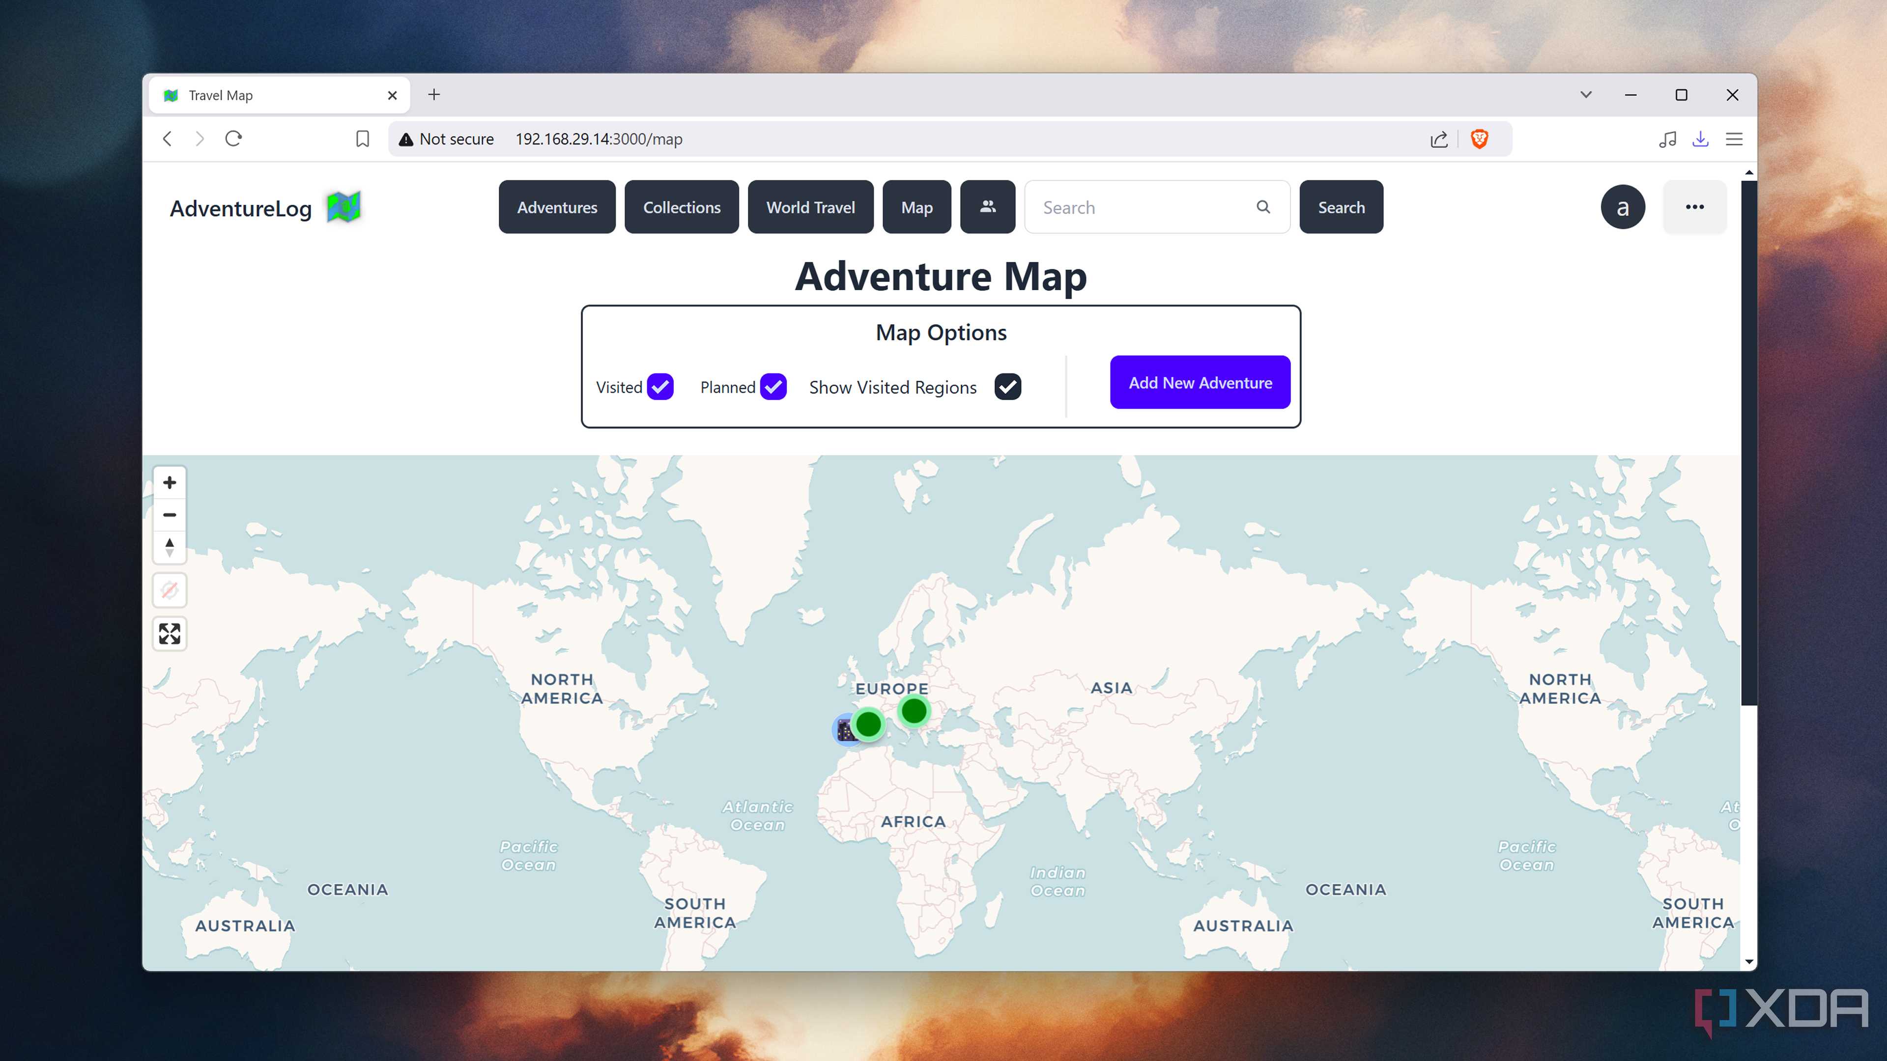Click the address bar URL
This screenshot has width=1887, height=1061.
599,139
